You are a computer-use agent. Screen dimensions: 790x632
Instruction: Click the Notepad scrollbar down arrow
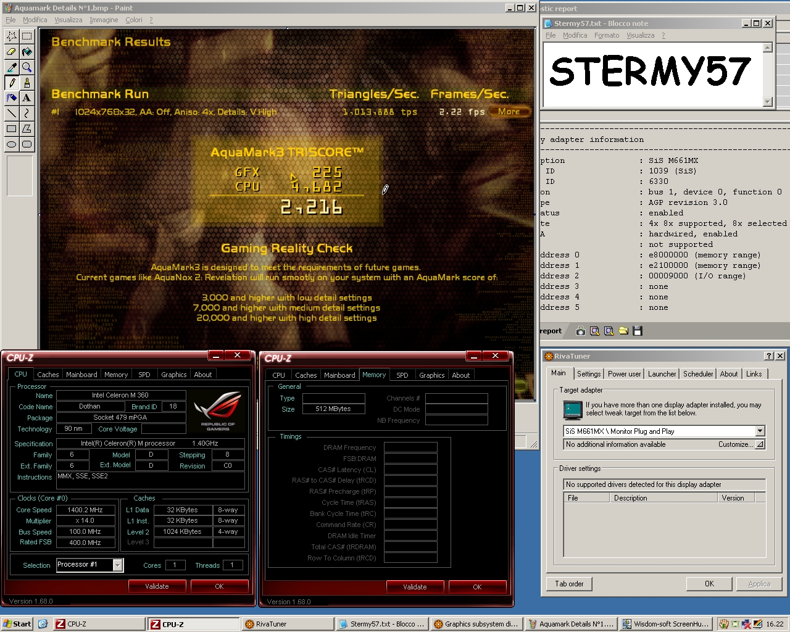(768, 102)
